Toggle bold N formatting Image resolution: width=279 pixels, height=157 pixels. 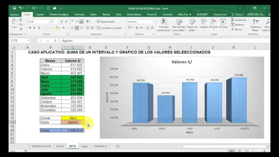point(30,28)
